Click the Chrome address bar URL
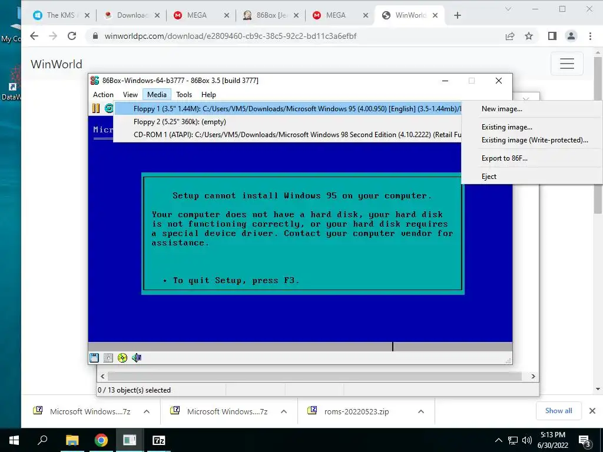Screen dimensions: 603x452 point(230,36)
